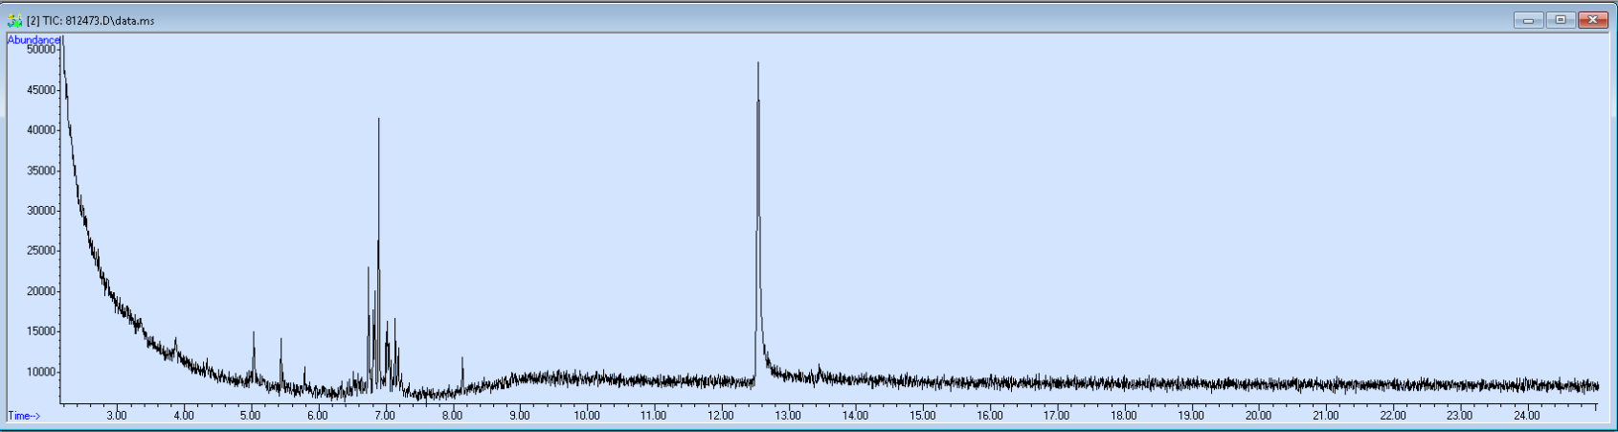Click the peak near 7.15 minutes
Image resolution: width=1618 pixels, height=432 pixels.
tap(394, 322)
